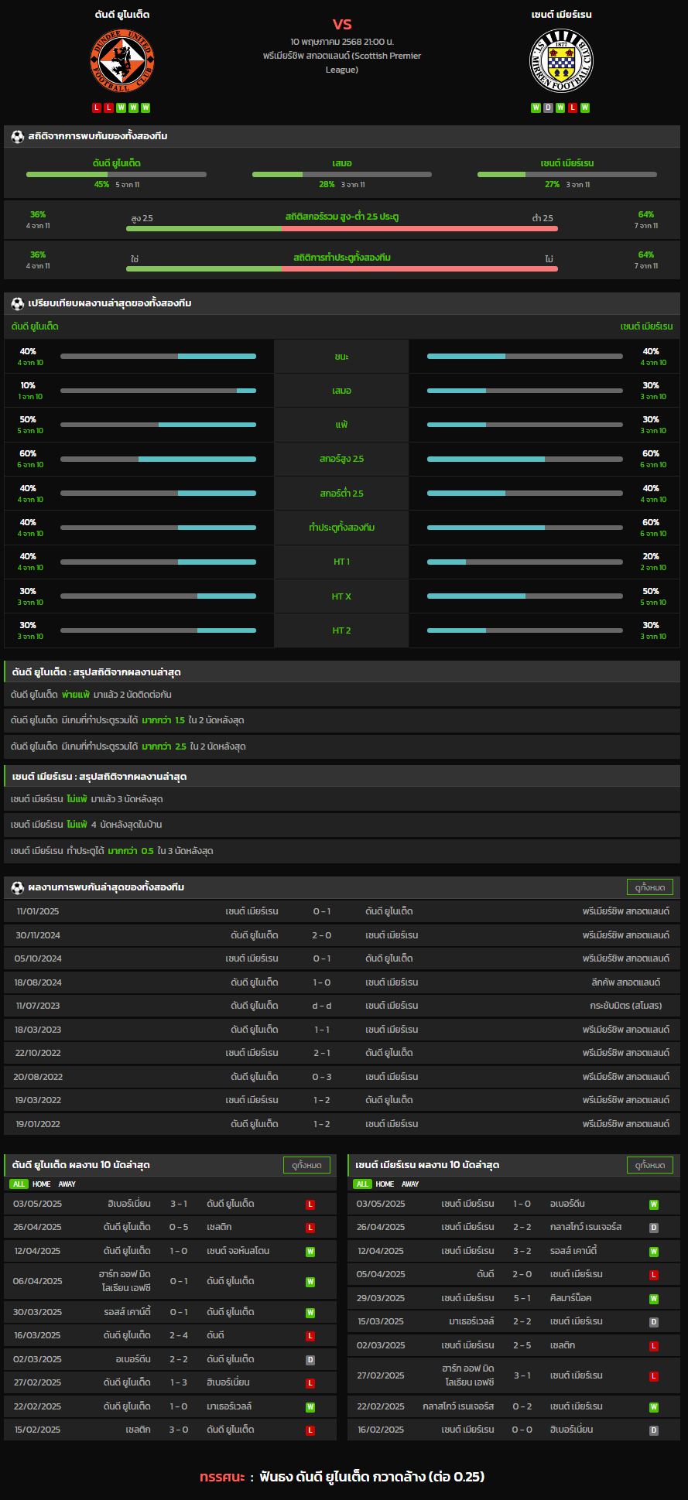
Task: Click the W badge on the Rangers 0-2 St Mirren row
Action: pyautogui.click(x=654, y=1407)
